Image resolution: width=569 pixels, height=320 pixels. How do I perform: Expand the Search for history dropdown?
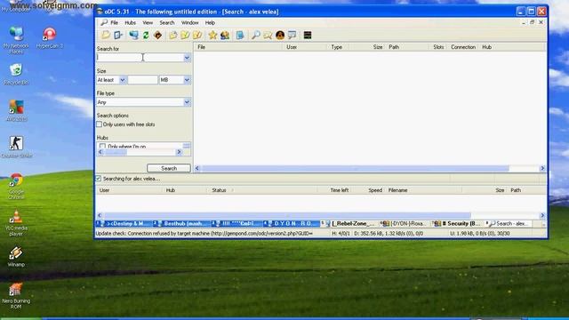[187, 57]
